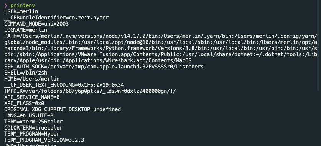The width and height of the screenshot is (321, 146).
Task: Click the COLORTERM=truecolor line
Action: tap(33, 128)
